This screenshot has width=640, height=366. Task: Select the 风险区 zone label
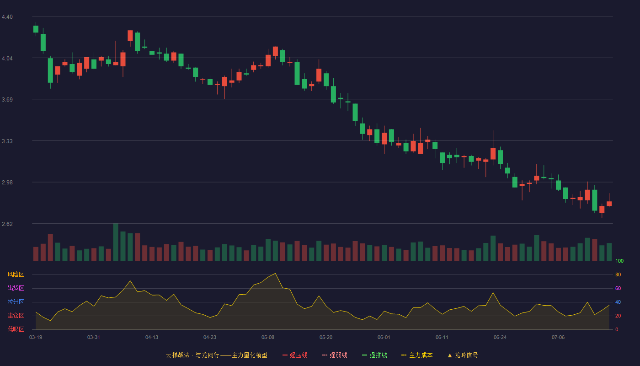16,274
